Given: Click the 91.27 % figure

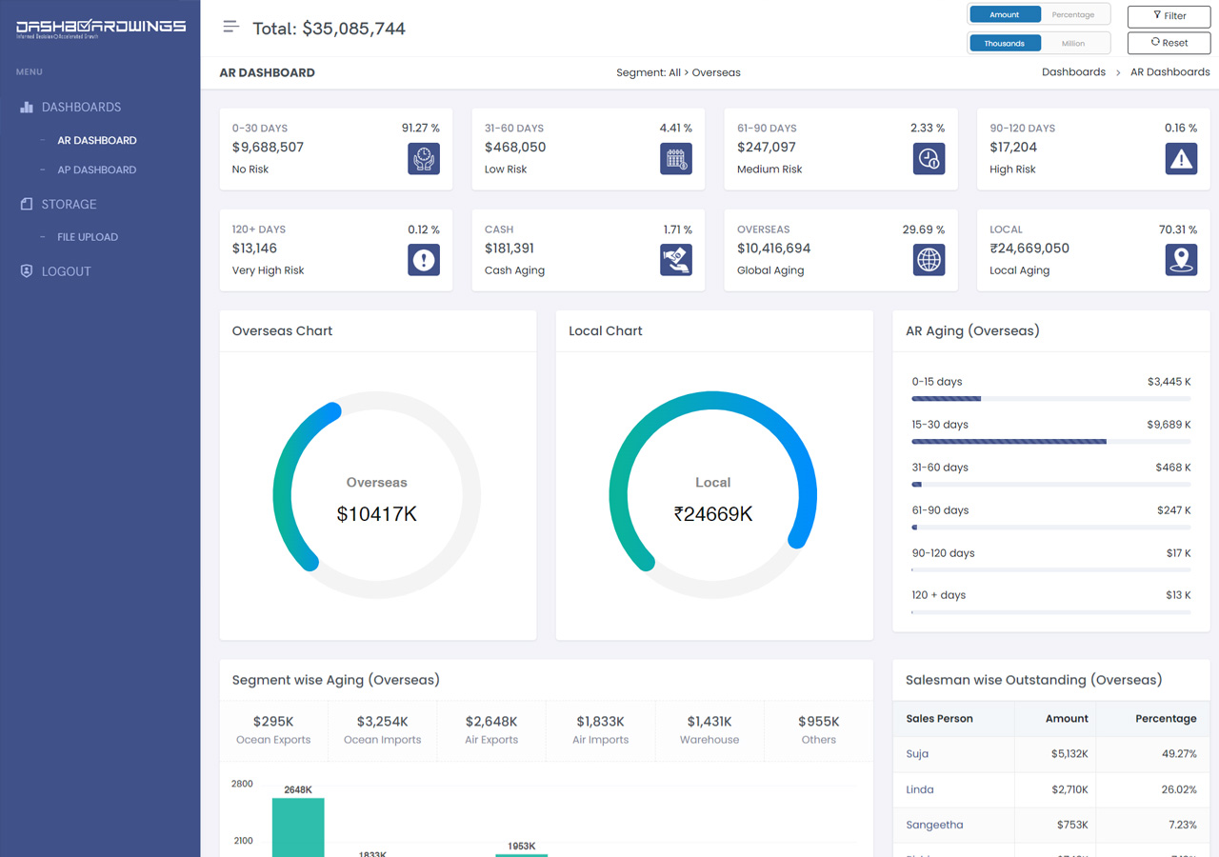Looking at the screenshot, I should coord(421,128).
